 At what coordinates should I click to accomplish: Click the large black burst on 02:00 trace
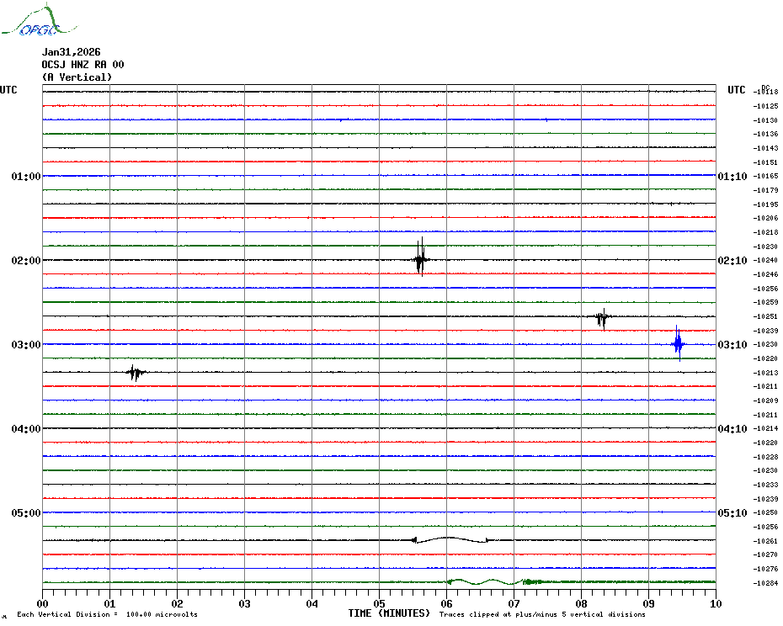[x=421, y=257]
